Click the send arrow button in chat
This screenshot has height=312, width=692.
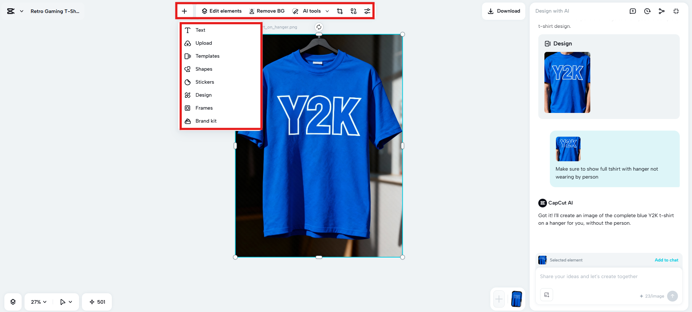pyautogui.click(x=673, y=296)
